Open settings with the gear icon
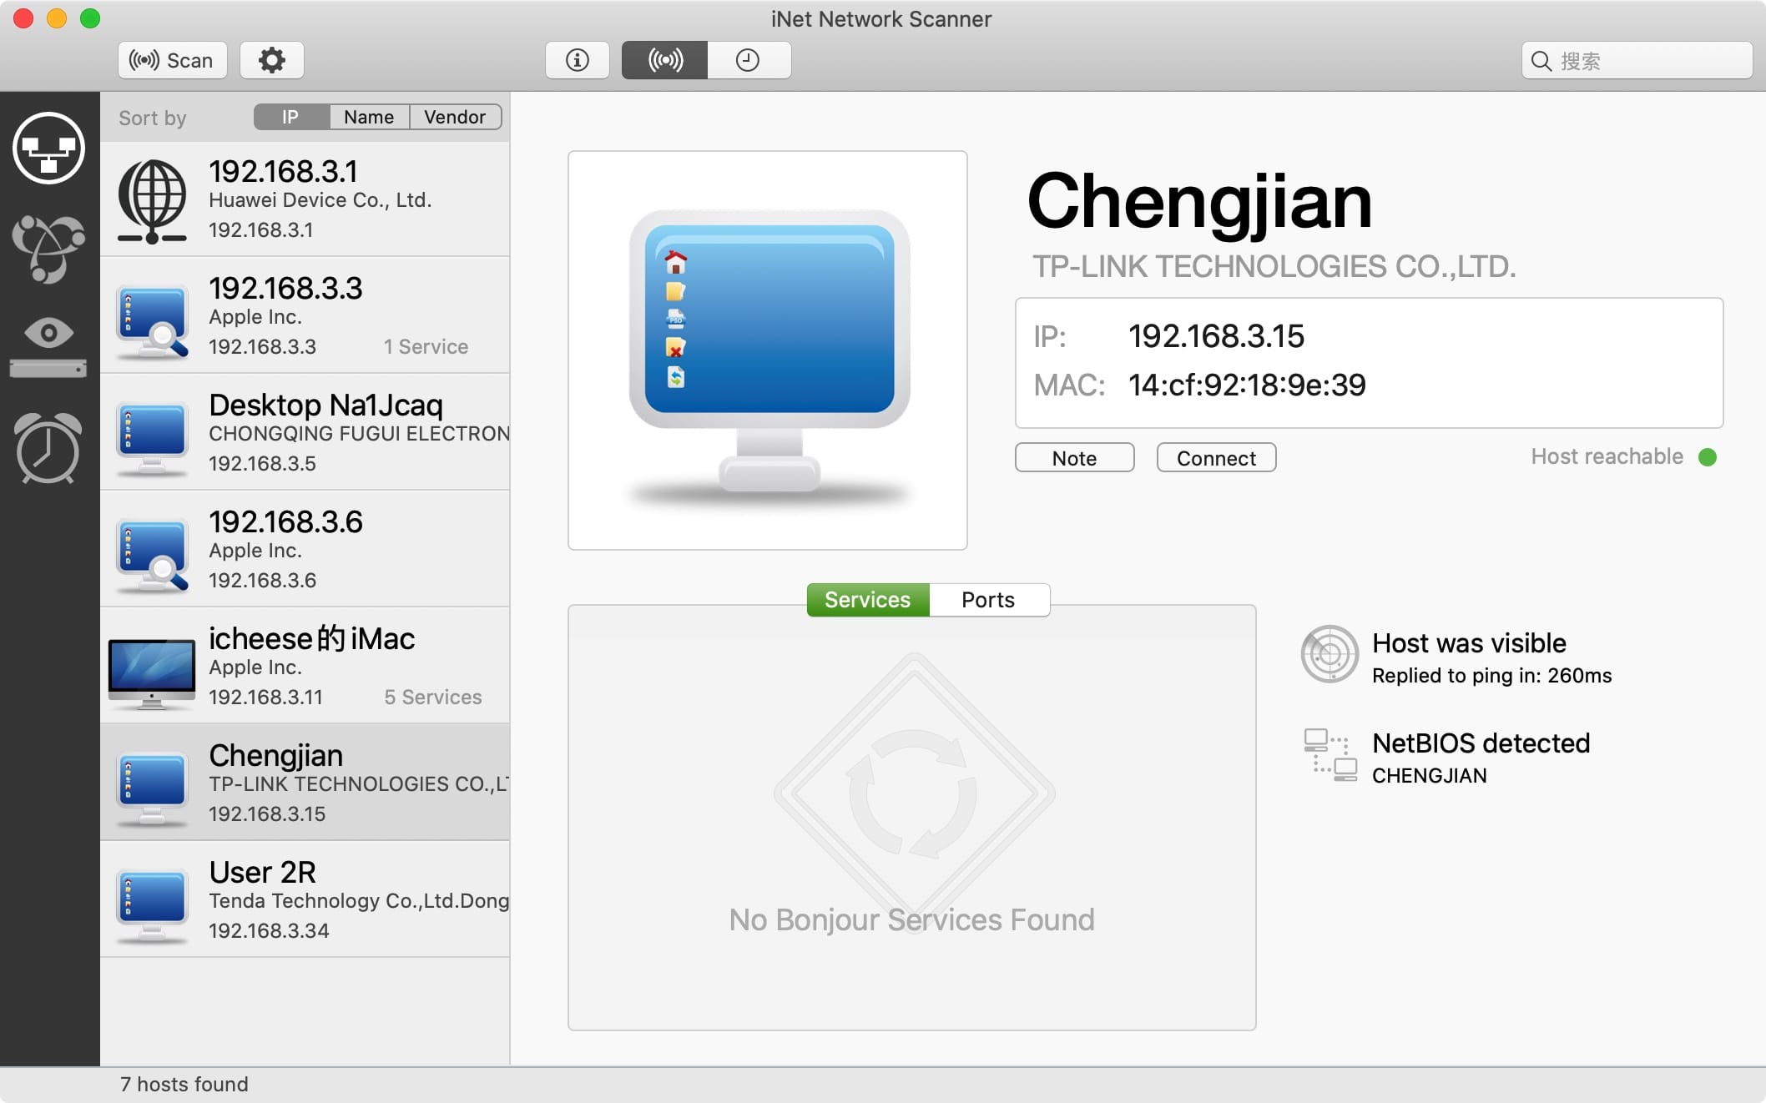1766x1103 pixels. click(271, 60)
